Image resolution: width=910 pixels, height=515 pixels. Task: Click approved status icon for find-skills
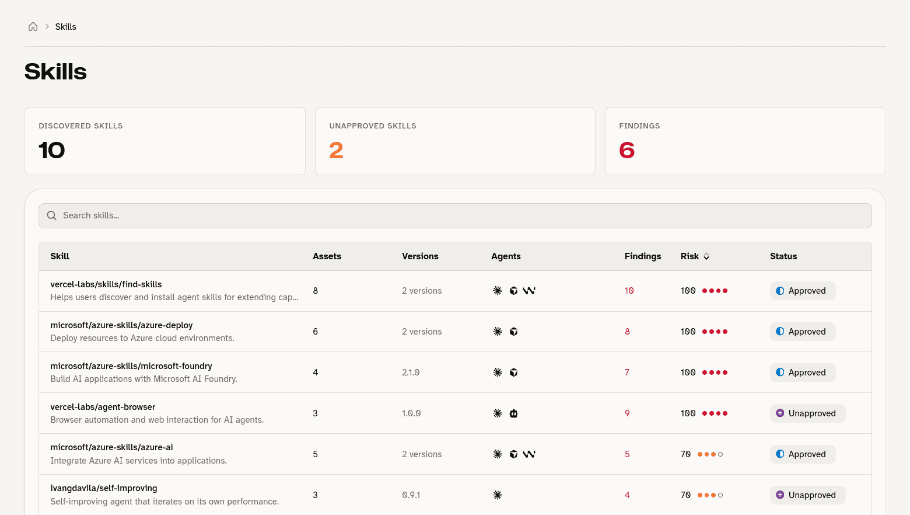(x=780, y=291)
